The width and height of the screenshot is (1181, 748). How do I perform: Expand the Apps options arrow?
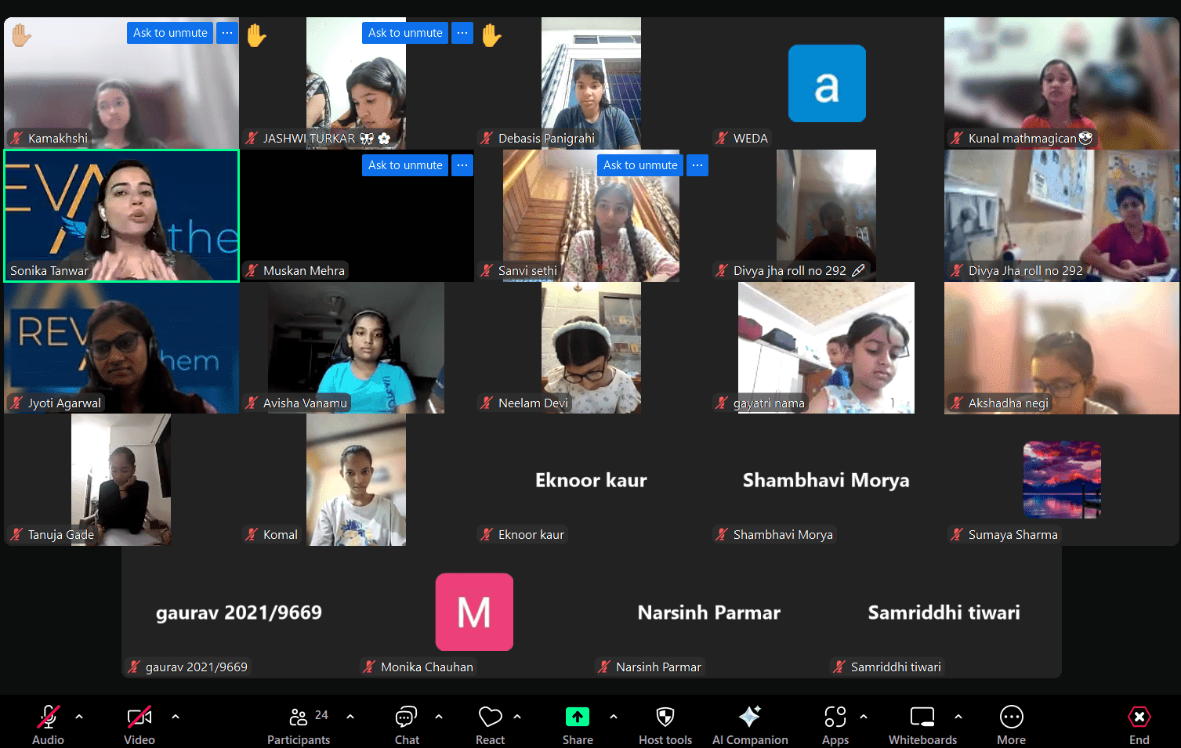click(864, 716)
